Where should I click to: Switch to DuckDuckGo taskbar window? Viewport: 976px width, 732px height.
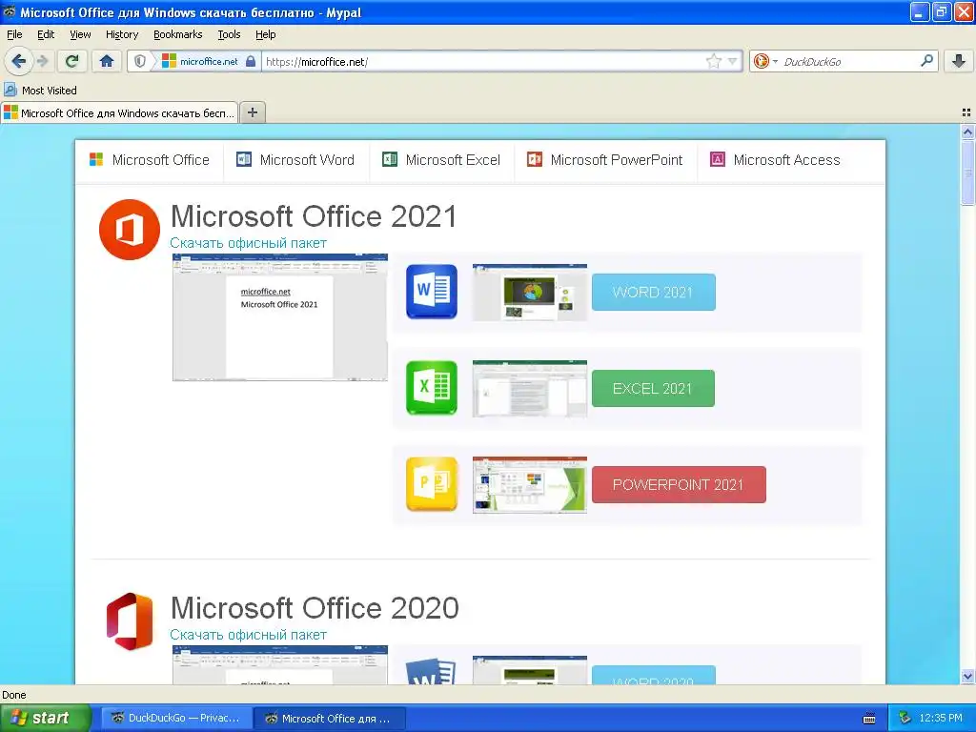[x=176, y=718]
